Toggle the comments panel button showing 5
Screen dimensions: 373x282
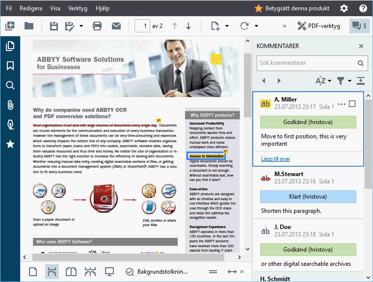(x=359, y=26)
